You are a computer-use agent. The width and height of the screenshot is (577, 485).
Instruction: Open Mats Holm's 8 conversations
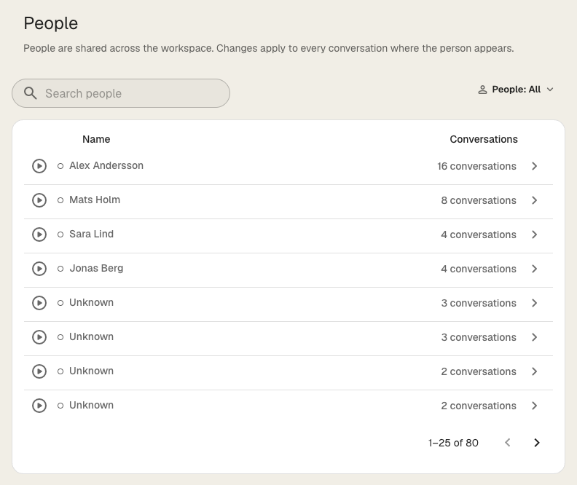pos(479,200)
